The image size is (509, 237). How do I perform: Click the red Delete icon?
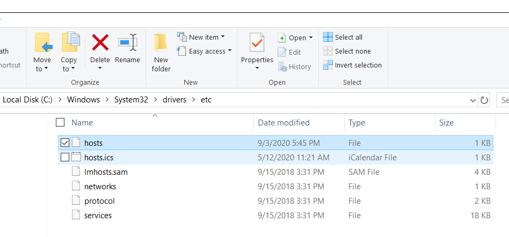tap(100, 42)
